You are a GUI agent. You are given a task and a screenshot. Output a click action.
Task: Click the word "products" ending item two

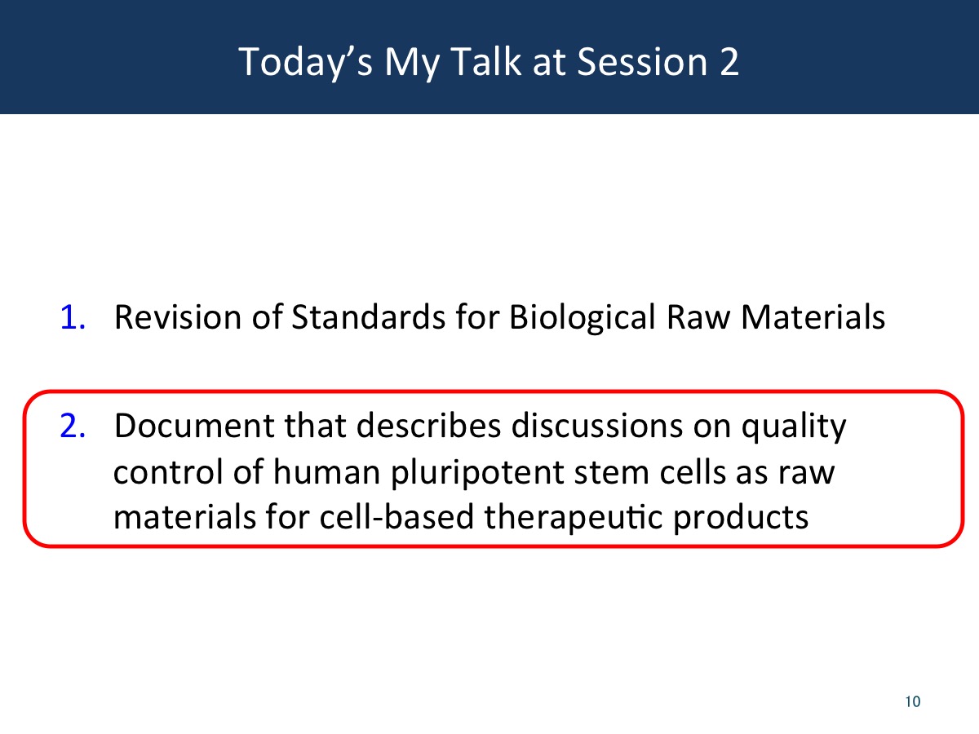coord(739,520)
